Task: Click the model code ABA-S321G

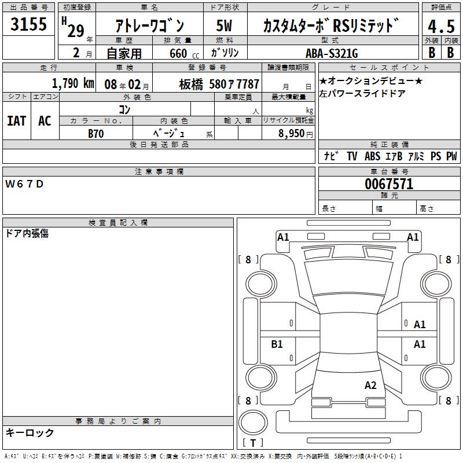Action: click(332, 53)
